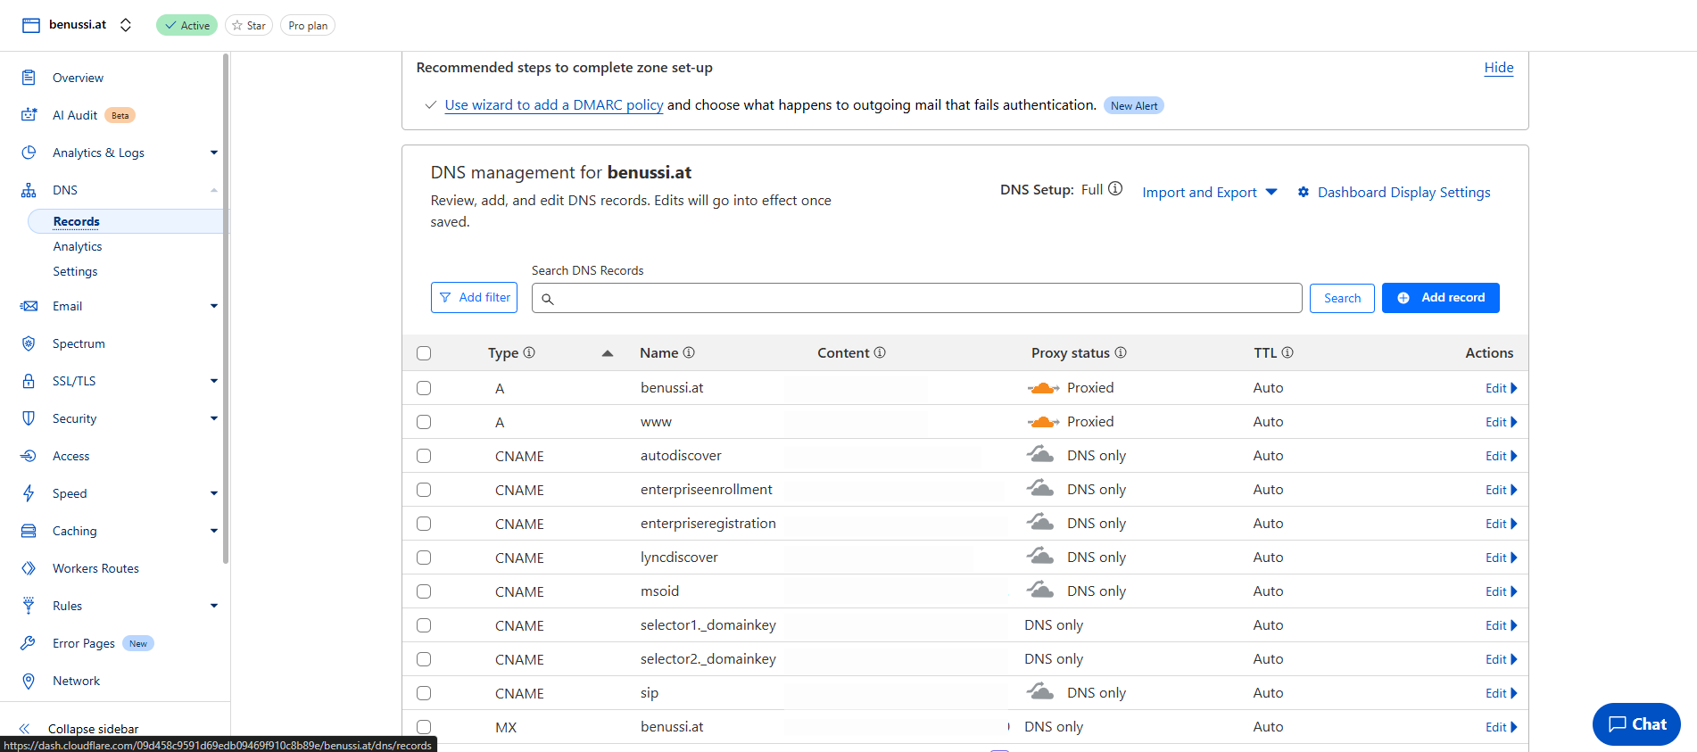Click into the Search DNS Records field

[916, 298]
